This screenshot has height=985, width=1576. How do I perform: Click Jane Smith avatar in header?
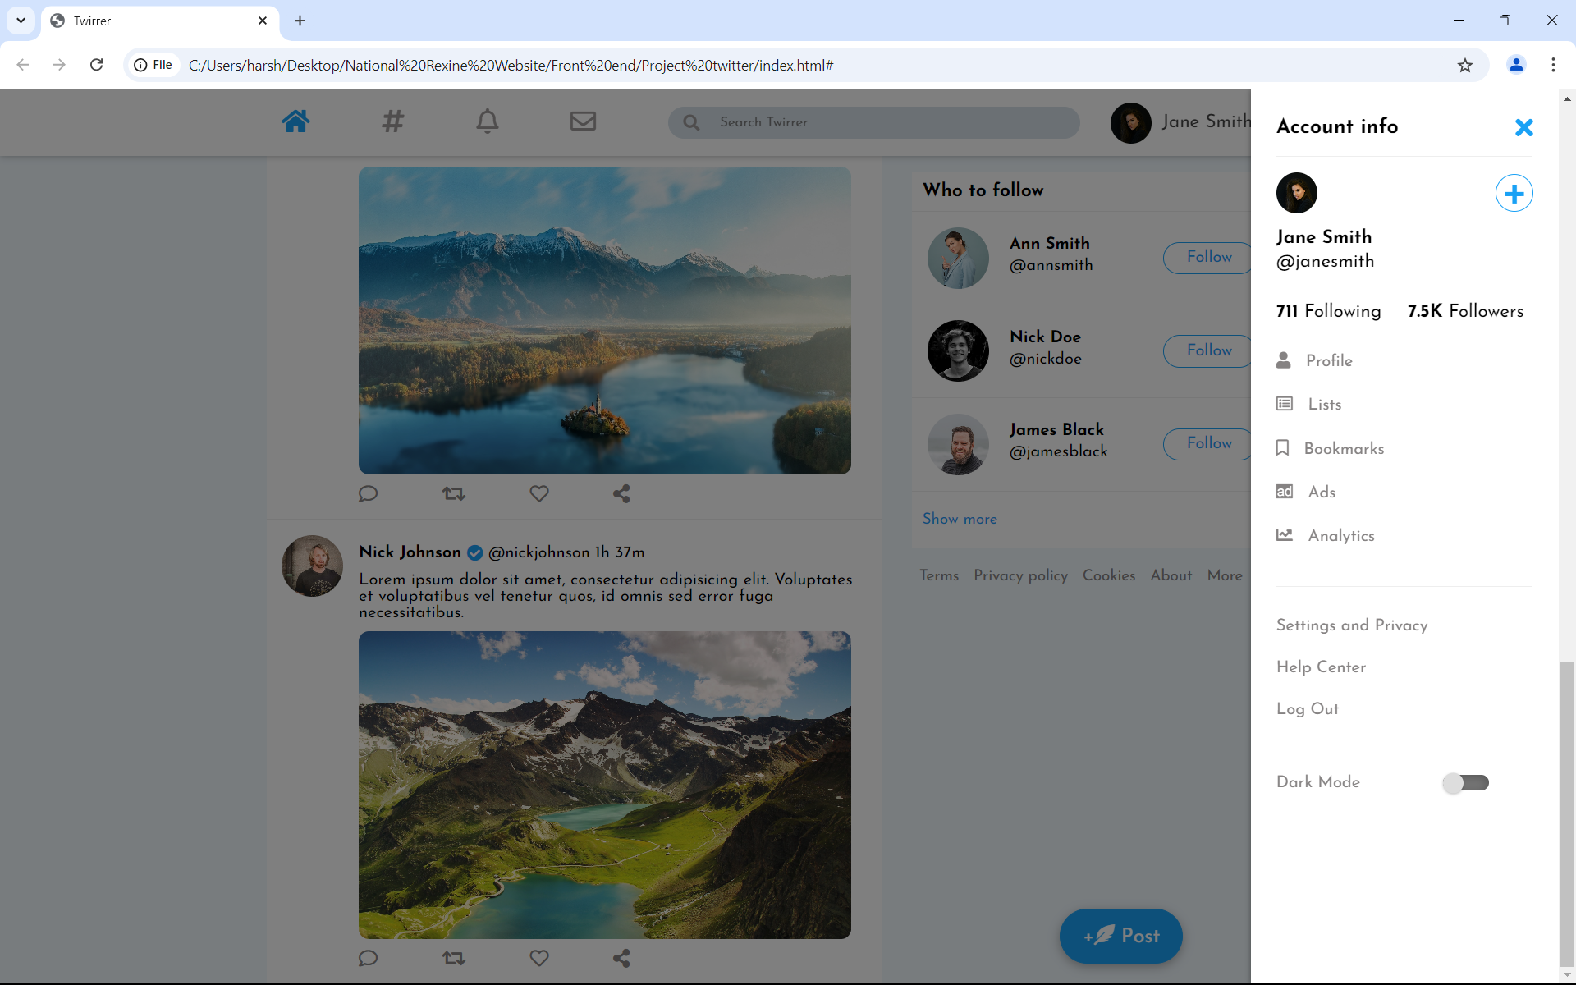1130,123
